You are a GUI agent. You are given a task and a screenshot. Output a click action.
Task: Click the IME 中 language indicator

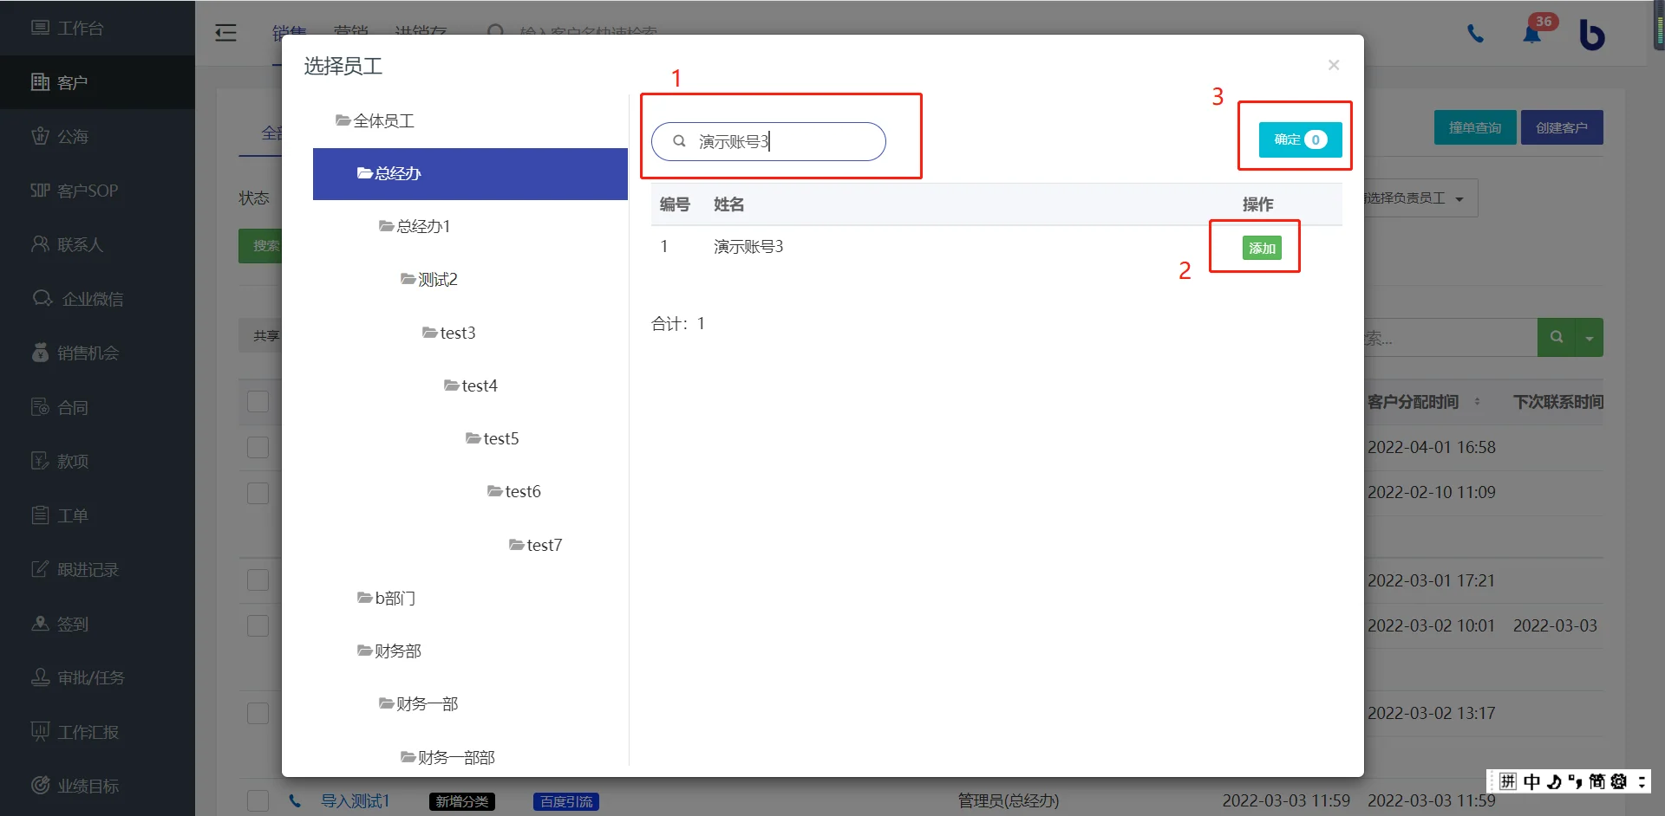pyautogui.click(x=1531, y=782)
